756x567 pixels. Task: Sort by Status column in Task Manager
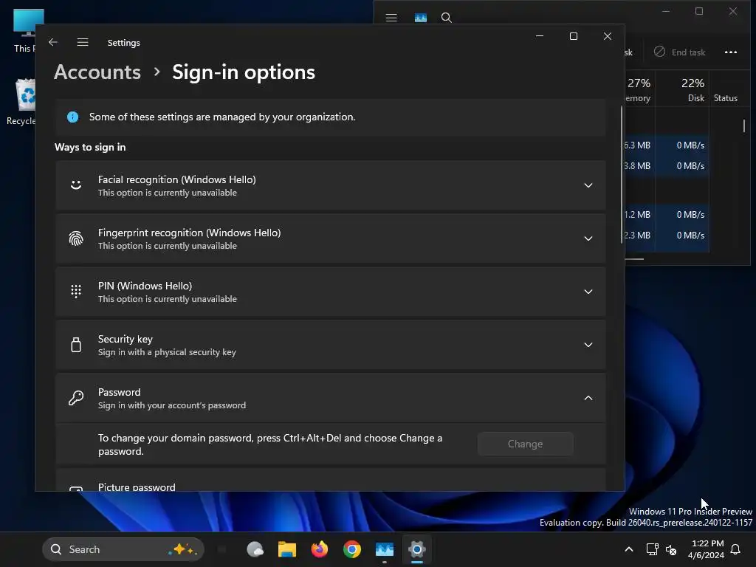pyautogui.click(x=729, y=89)
